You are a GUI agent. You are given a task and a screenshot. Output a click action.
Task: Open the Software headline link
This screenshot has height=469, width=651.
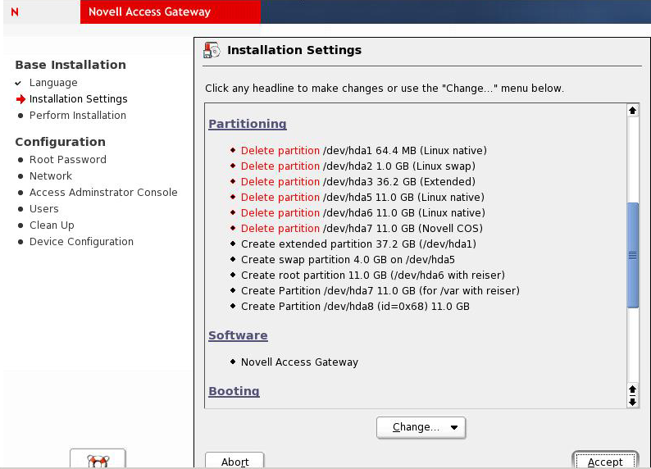(238, 335)
